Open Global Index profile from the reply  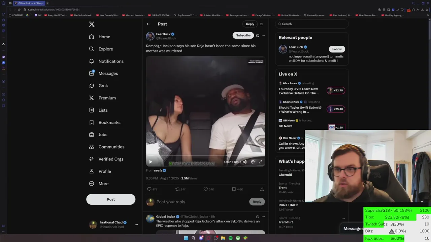click(x=166, y=217)
